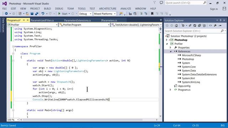The image size is (228, 128).
Task: Click the decrease indent toolbar icon
Action: pyautogui.click(x=130, y=14)
